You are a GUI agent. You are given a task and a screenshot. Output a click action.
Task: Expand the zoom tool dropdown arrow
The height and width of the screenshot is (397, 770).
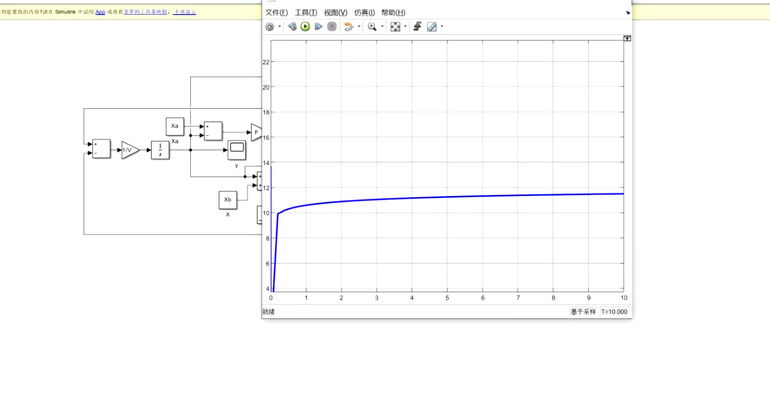point(382,26)
